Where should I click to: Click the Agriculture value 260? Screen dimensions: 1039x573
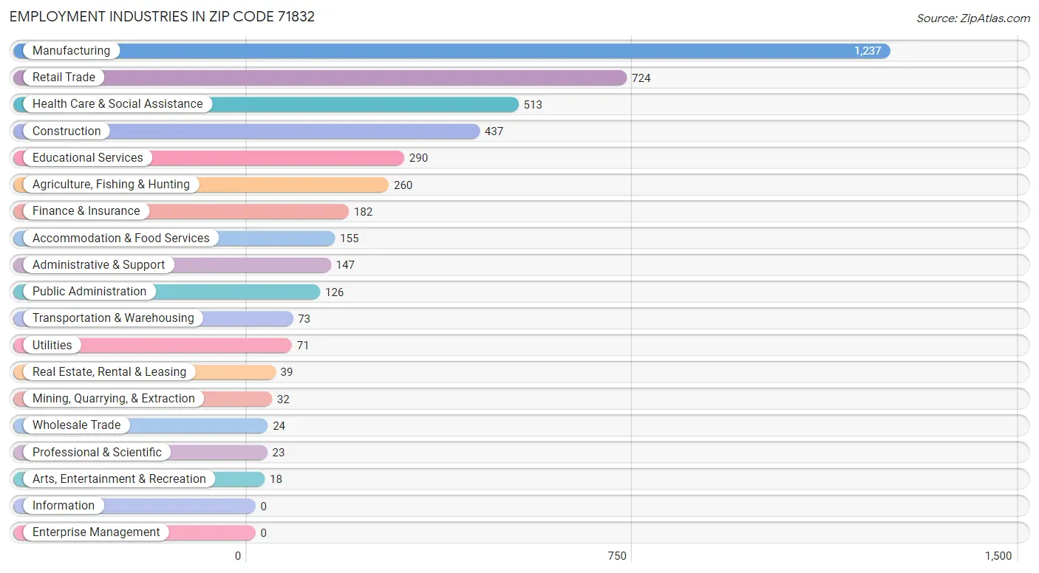[403, 185]
